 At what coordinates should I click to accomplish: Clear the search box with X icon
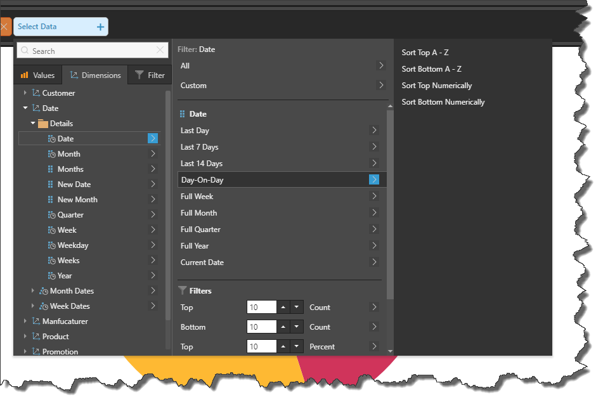point(160,51)
